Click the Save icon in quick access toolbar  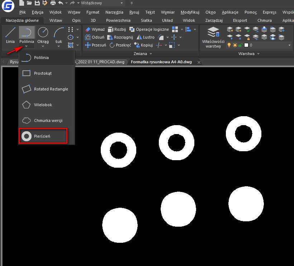pyautogui.click(x=37, y=3)
